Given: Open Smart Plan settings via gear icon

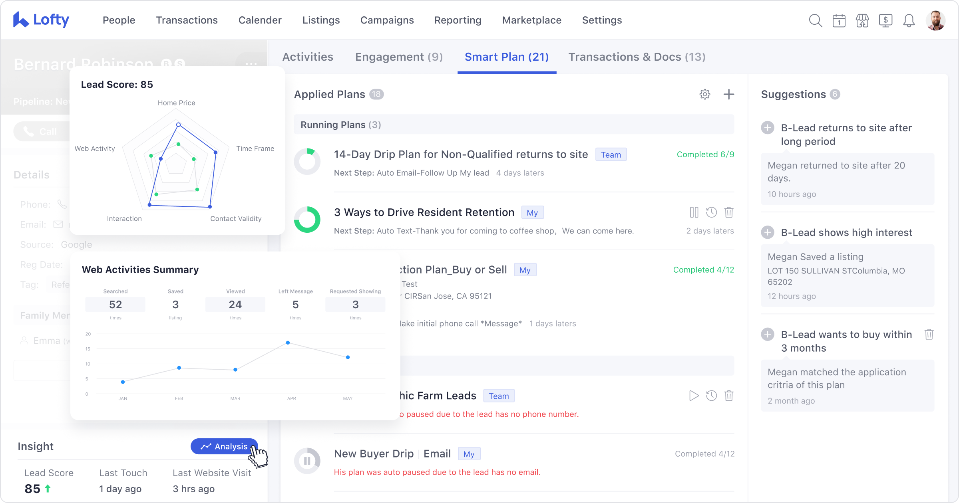Looking at the screenshot, I should 705,94.
